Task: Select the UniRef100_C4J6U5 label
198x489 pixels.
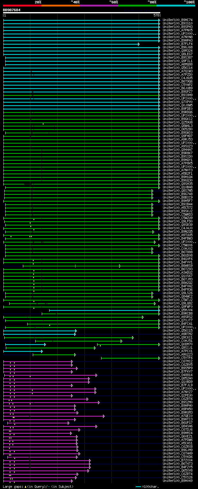Action: [x=178, y=78]
